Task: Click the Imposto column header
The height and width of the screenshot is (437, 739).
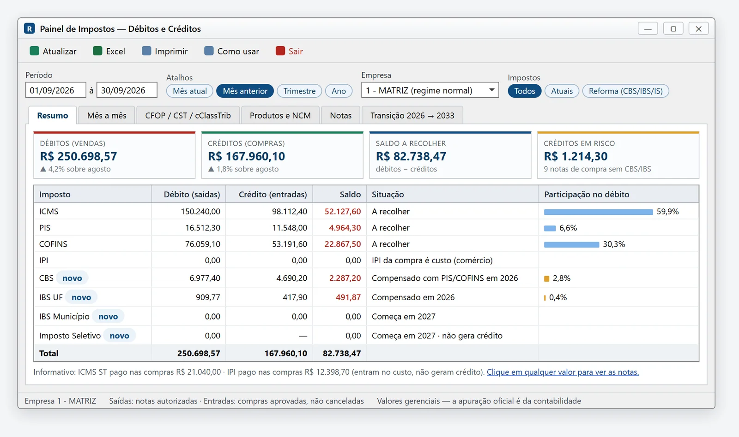Action: point(93,195)
